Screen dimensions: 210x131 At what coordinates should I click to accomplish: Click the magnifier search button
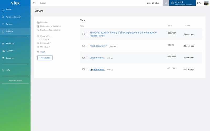[166, 3]
